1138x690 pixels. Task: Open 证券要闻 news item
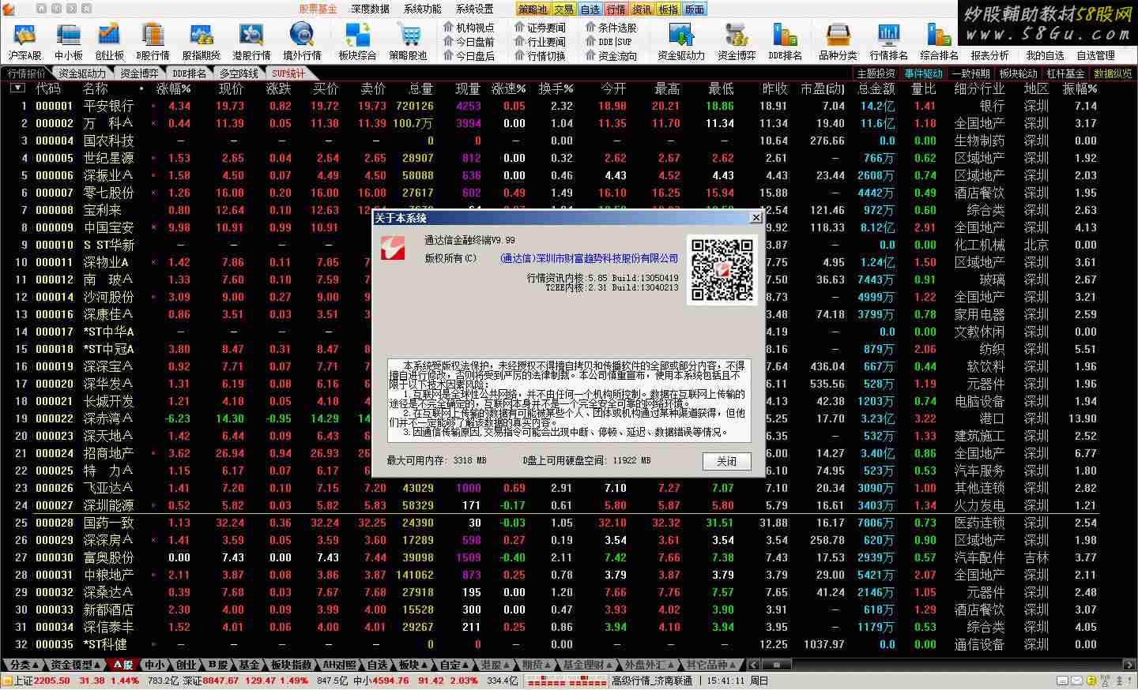coord(540,28)
